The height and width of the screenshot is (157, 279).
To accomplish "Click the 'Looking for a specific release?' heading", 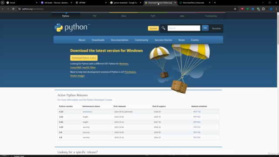I will 78,152.
